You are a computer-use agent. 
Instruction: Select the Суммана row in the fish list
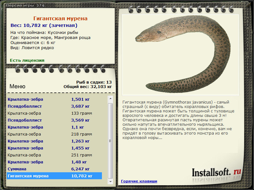54,169
